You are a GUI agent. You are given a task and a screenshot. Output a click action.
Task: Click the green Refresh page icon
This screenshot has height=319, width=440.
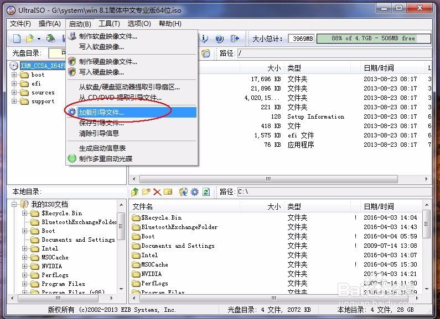click(x=206, y=192)
